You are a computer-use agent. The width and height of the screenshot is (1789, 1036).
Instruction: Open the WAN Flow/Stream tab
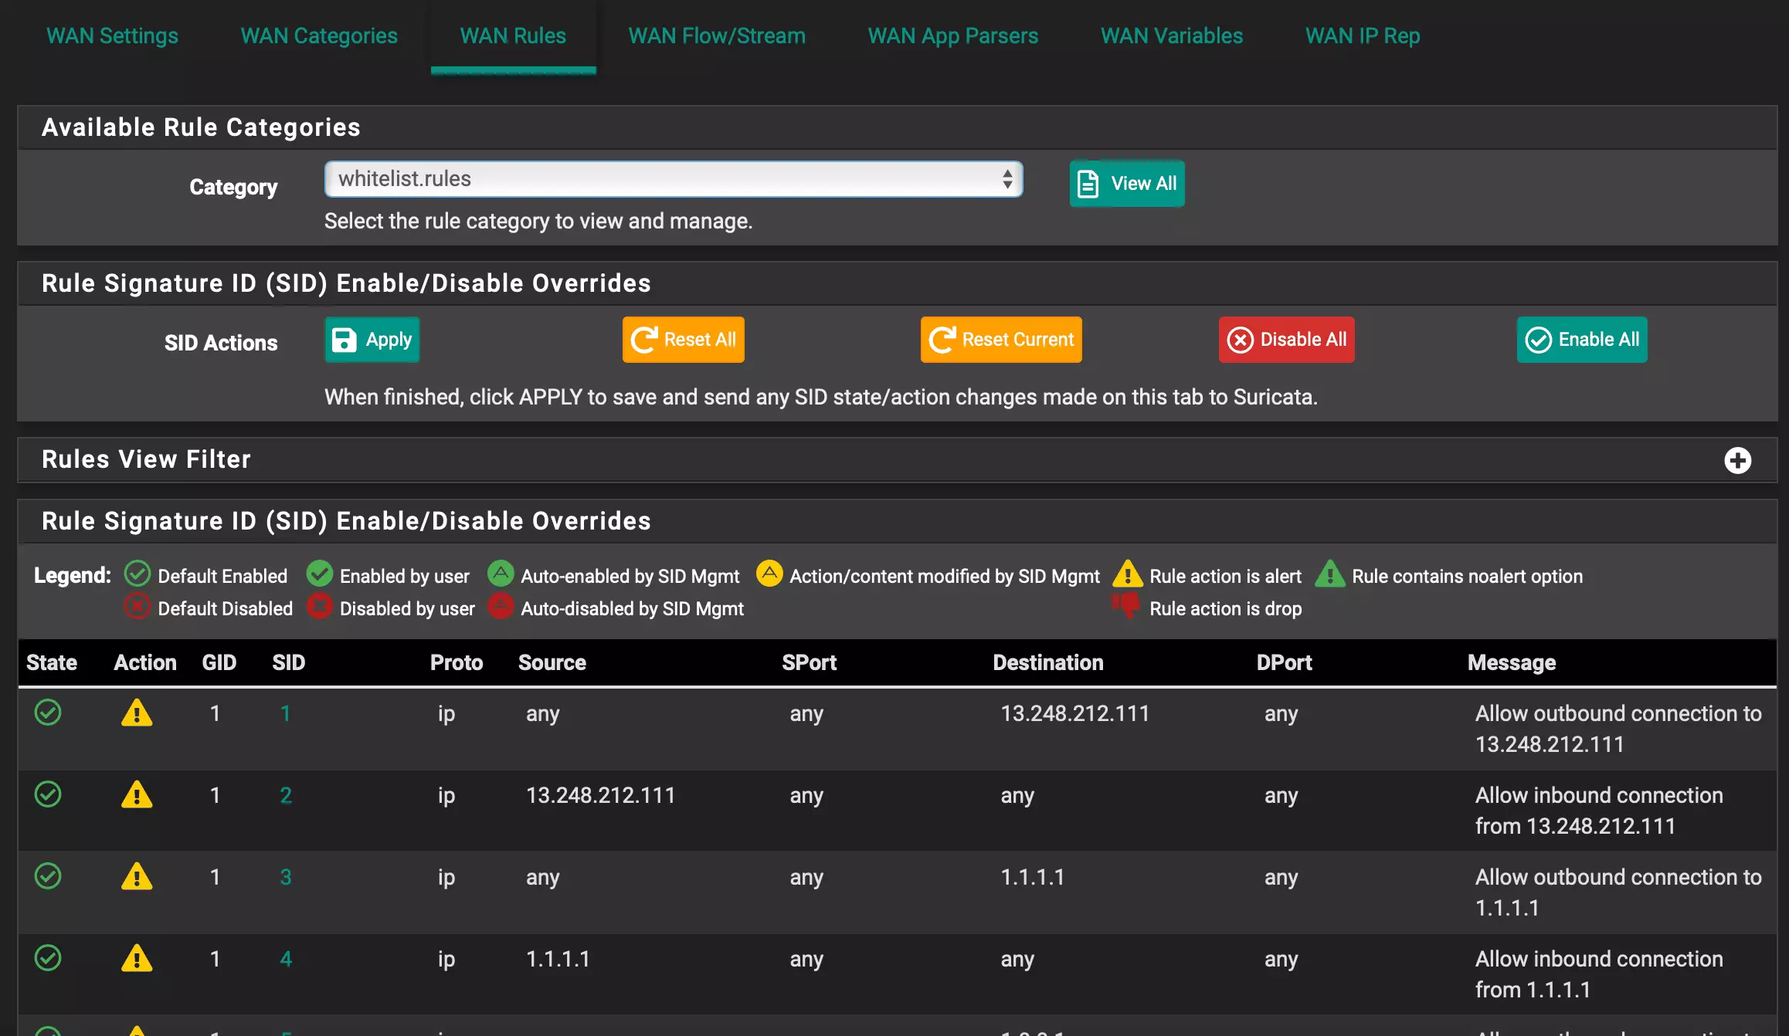point(717,36)
